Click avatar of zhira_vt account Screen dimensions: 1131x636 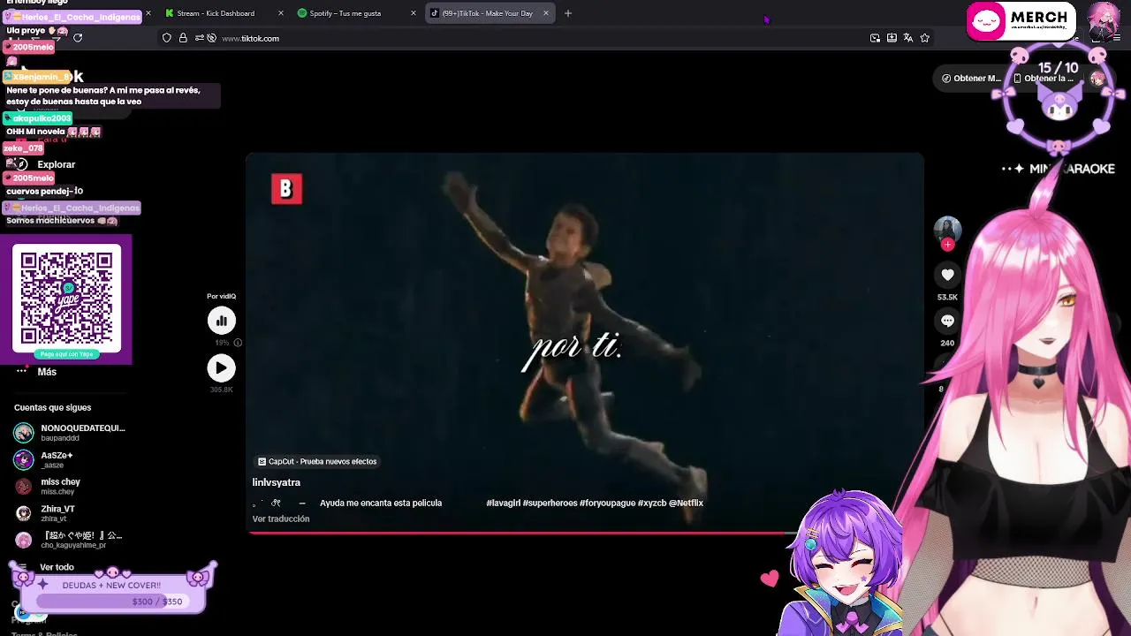coord(24,513)
